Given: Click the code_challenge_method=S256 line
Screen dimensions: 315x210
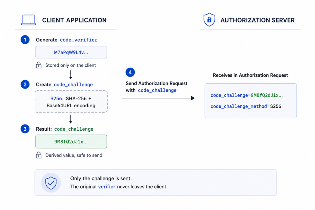Looking at the screenshot, I should [x=246, y=106].
